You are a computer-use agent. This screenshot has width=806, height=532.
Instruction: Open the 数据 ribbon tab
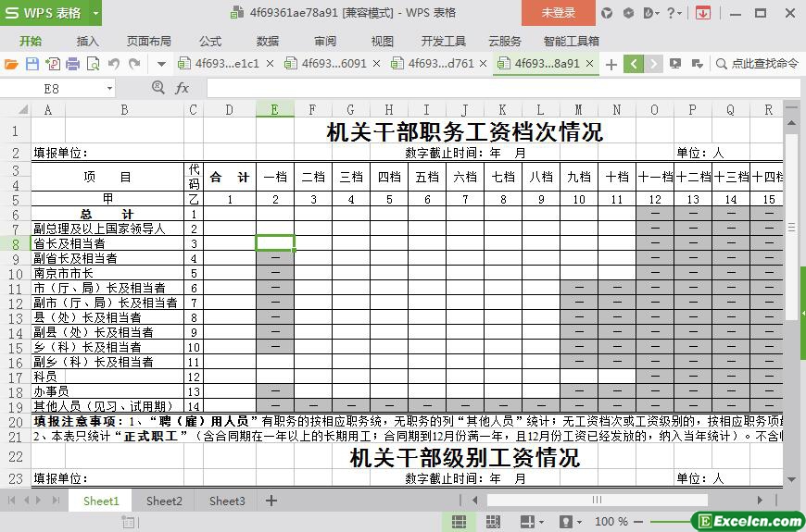coord(268,41)
